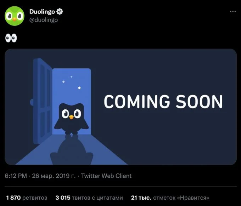This screenshot has width=241, height=206.
Task: Click the stars in the doorway sky
Action: pyautogui.click(x=72, y=82)
